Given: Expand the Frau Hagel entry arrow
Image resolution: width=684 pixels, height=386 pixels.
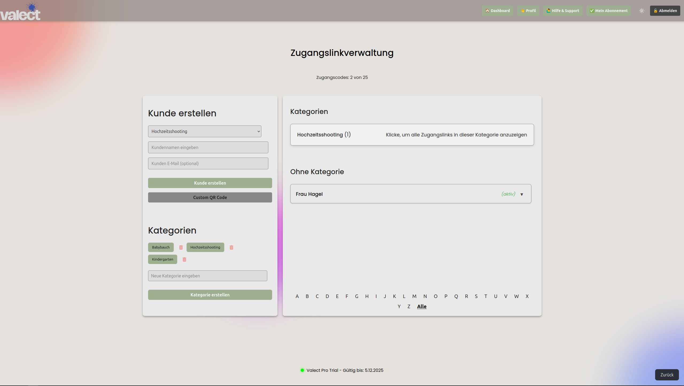Looking at the screenshot, I should click(522, 194).
